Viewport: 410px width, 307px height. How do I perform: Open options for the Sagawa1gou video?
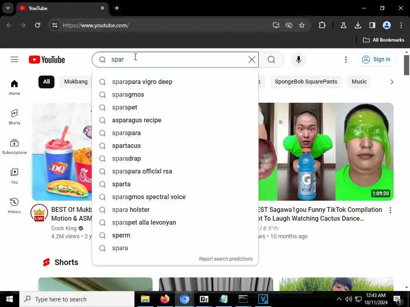pos(390,210)
